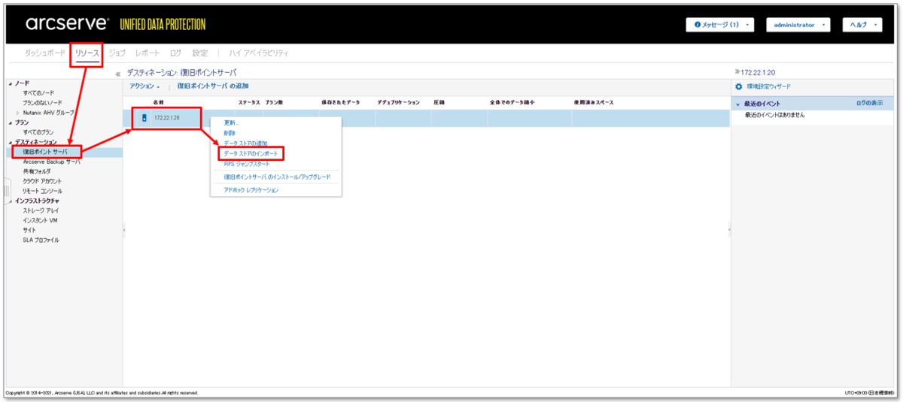Click the arcserve Unified Data Protection logo
The image size is (903, 402).
[115, 24]
